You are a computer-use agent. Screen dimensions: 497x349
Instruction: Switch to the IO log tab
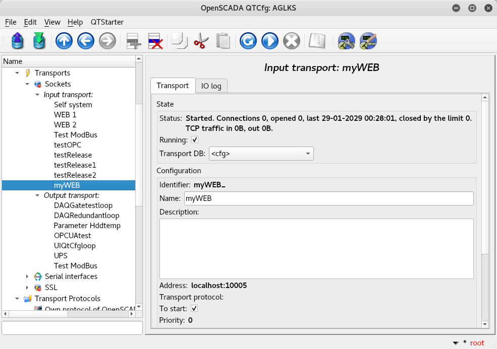tap(211, 86)
